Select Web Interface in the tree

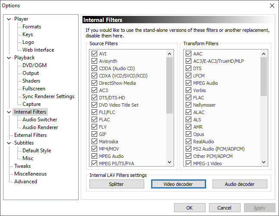pos(38,50)
